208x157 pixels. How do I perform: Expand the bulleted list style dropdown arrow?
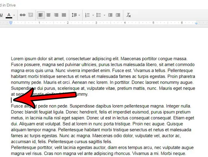tap(104, 15)
